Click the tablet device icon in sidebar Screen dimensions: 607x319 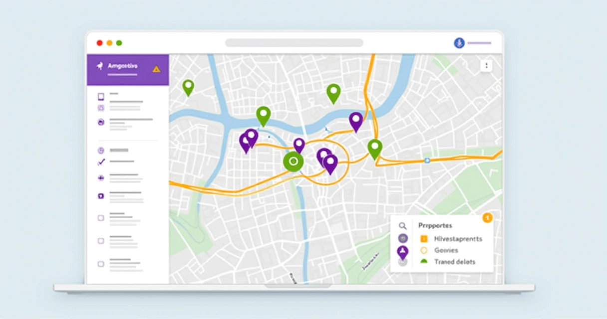pyautogui.click(x=101, y=97)
